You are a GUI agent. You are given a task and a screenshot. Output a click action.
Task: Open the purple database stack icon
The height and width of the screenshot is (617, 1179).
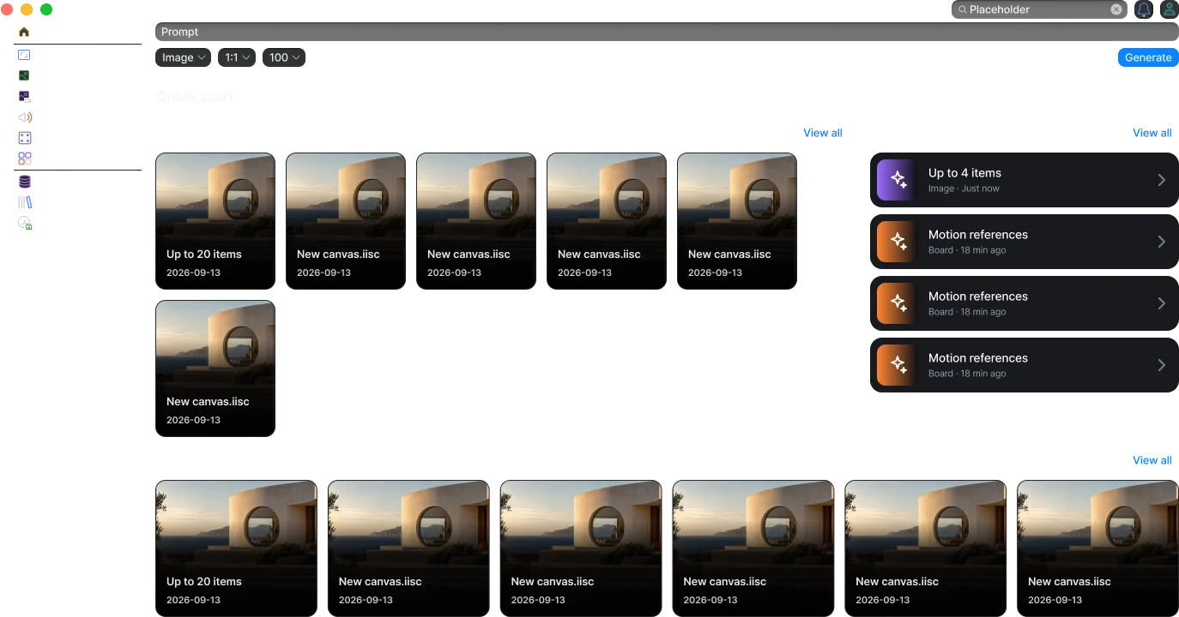24,182
